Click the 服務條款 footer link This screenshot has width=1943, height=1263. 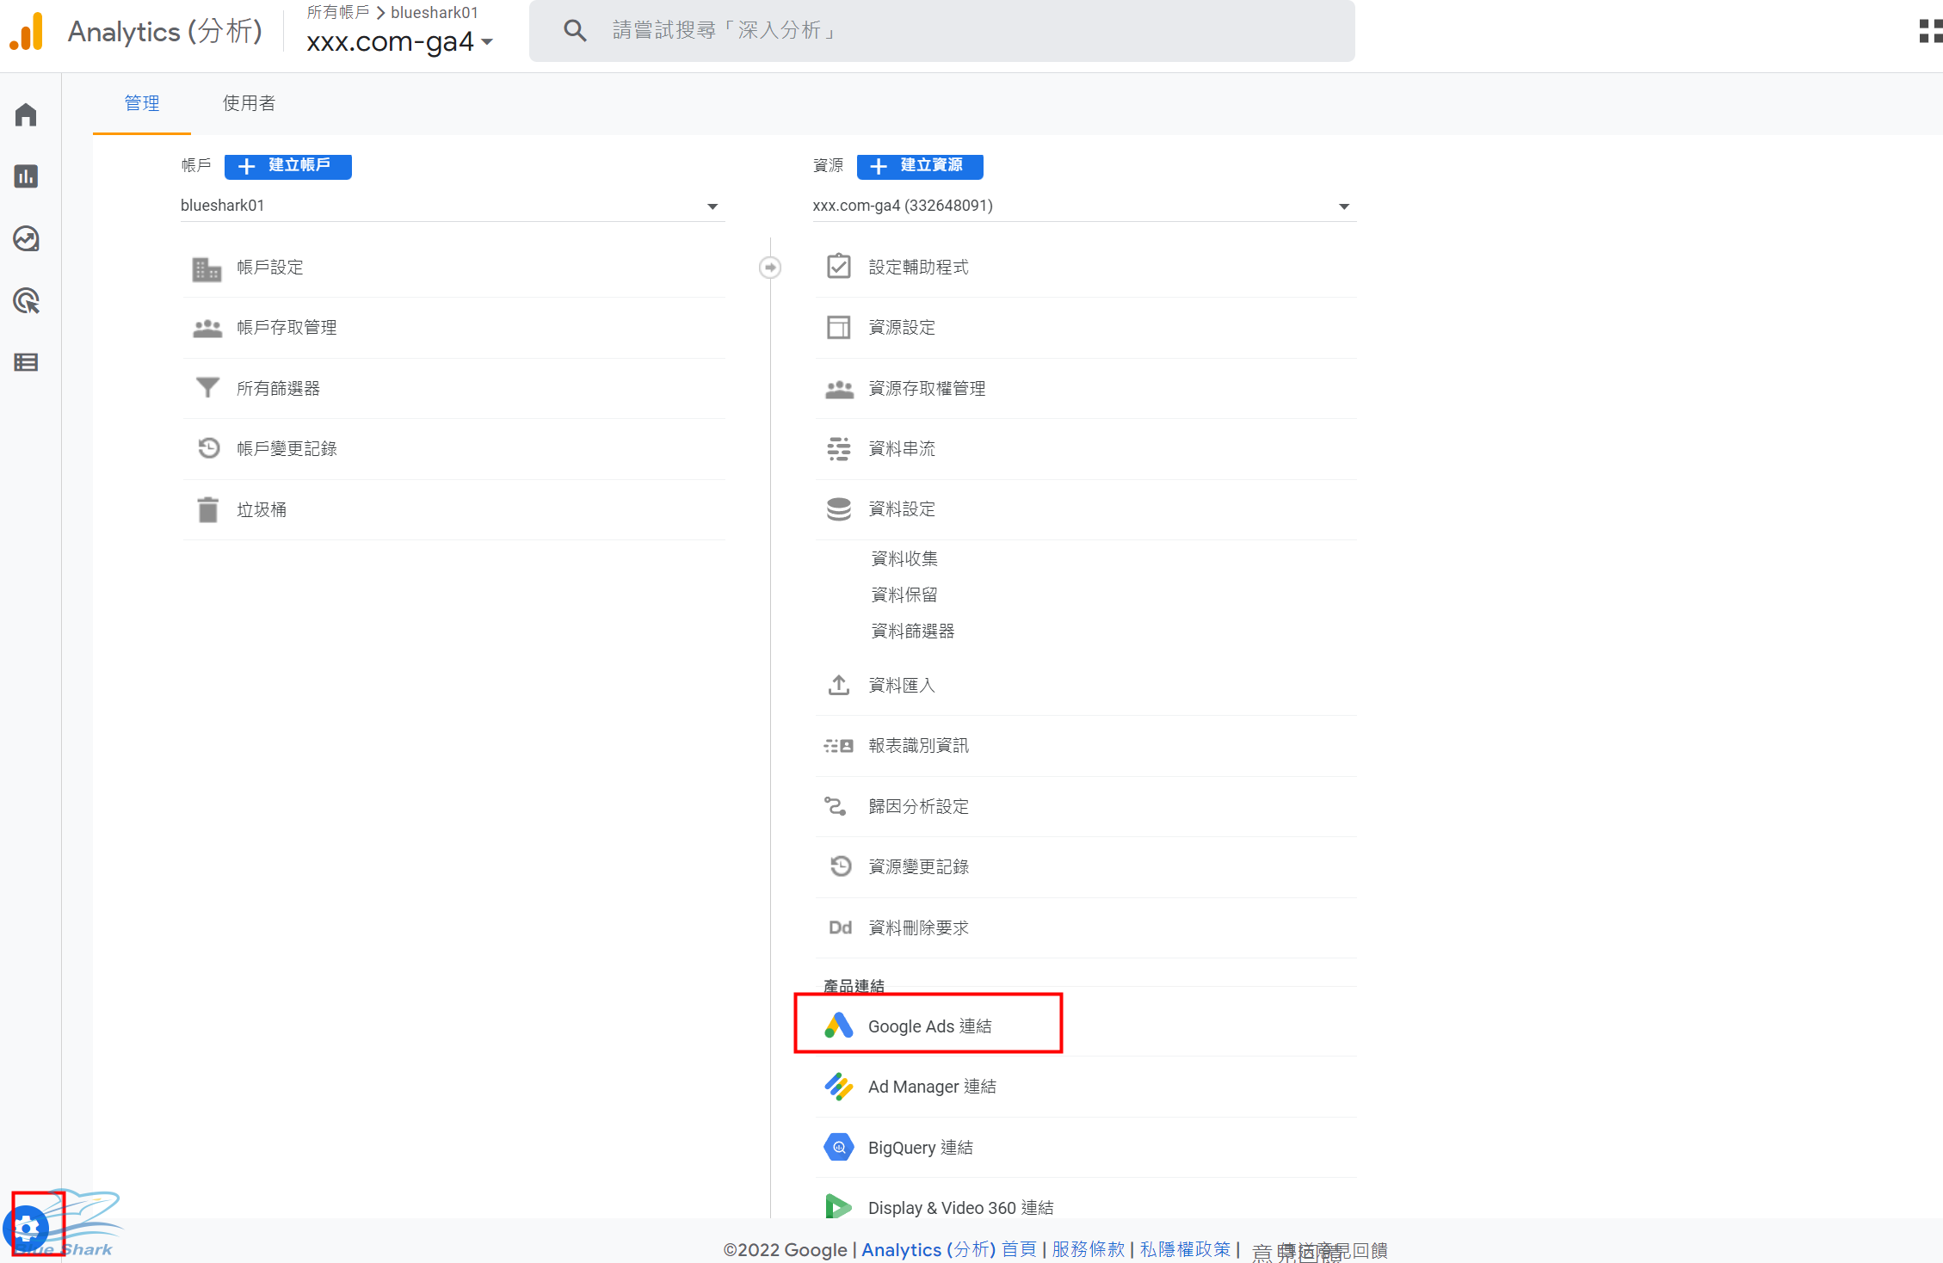[1088, 1249]
